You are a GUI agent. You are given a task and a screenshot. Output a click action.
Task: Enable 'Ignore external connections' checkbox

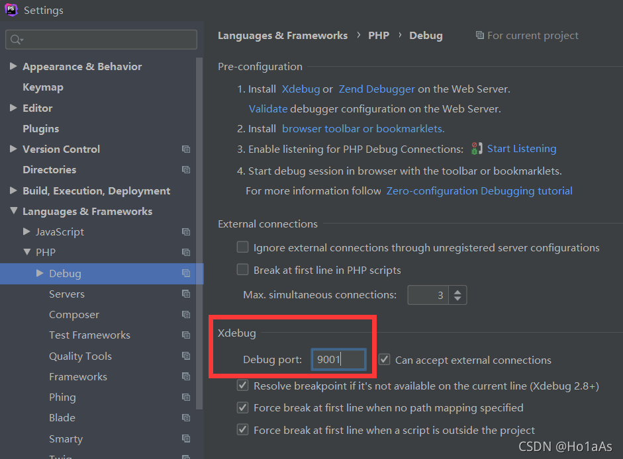click(242, 247)
